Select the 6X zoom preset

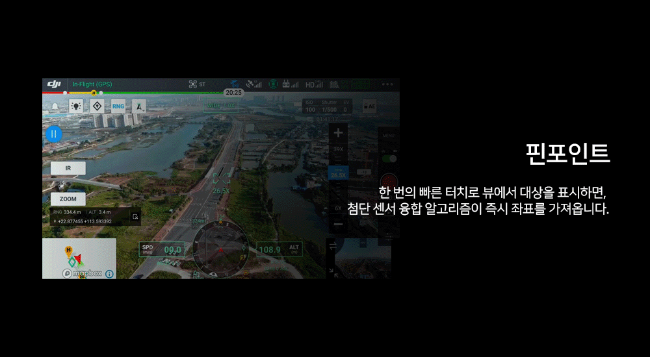pyautogui.click(x=338, y=208)
